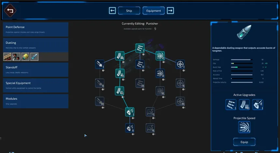Image resolution: width=280 pixels, height=153 pixels.
Task: Click the back arrow diamond icon
Action: (x=10, y=10)
